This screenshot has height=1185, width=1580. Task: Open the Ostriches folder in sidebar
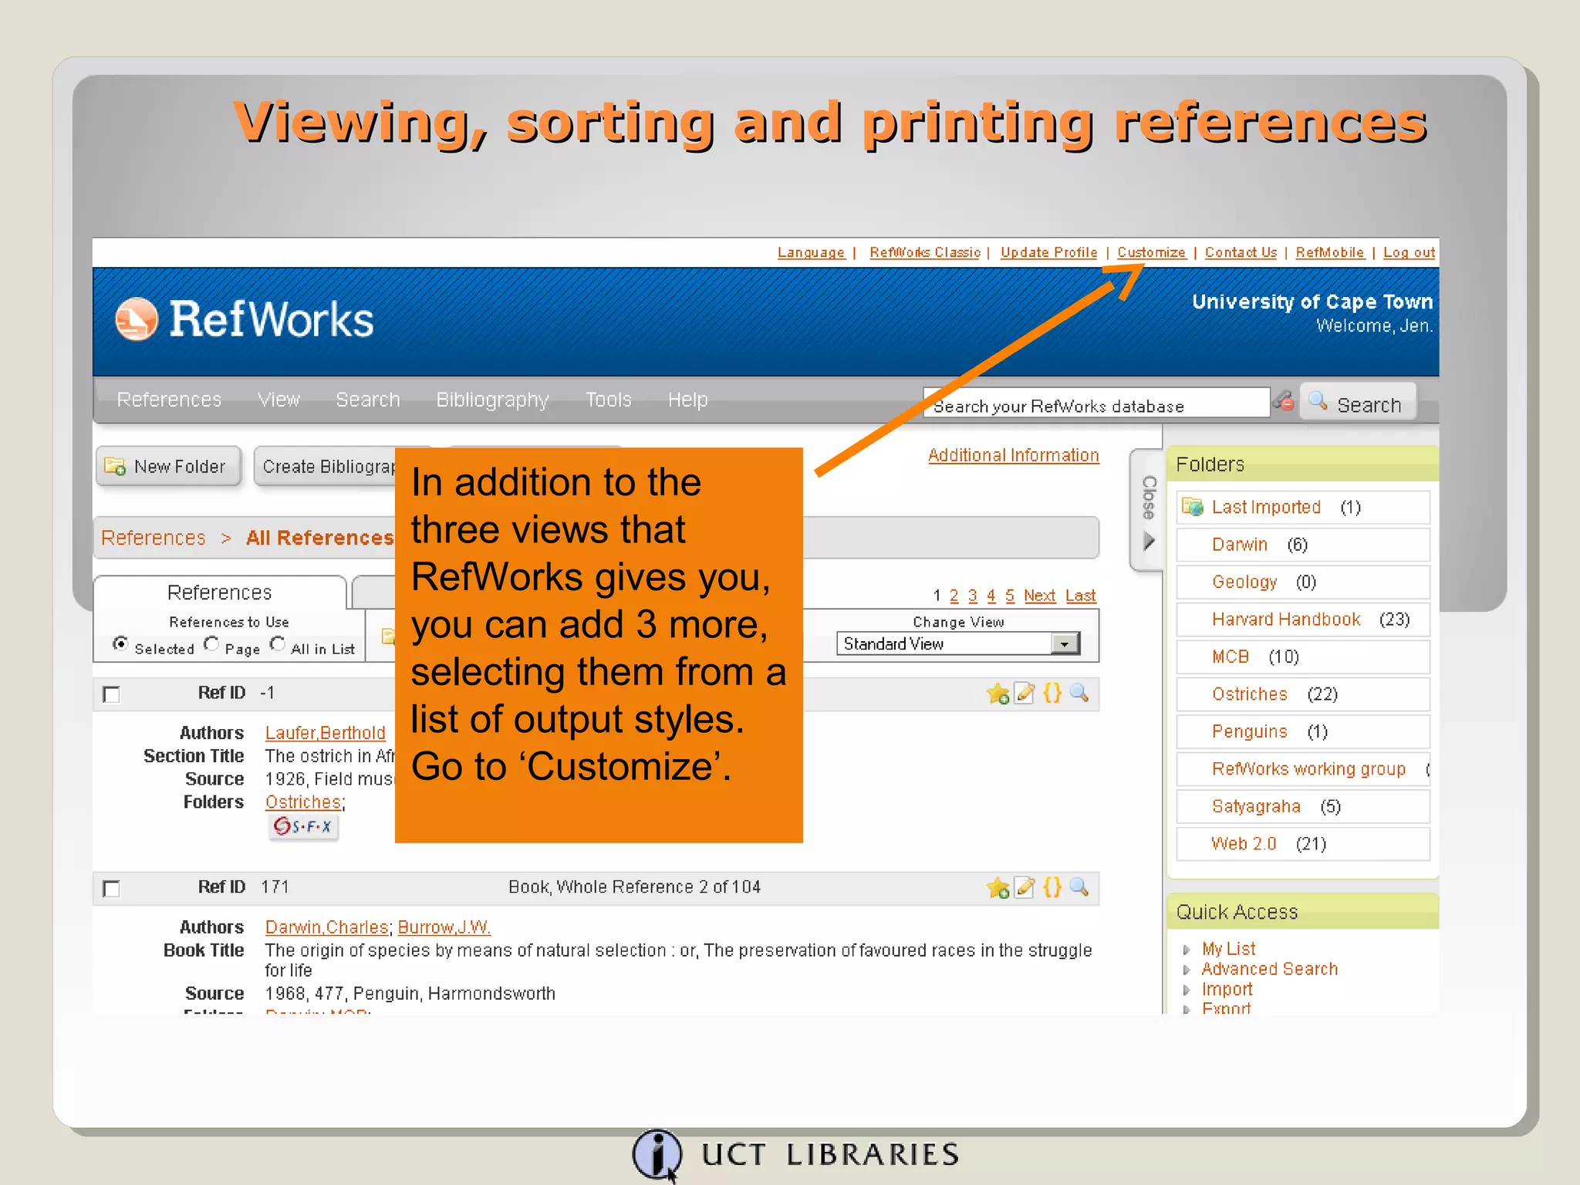(1249, 694)
